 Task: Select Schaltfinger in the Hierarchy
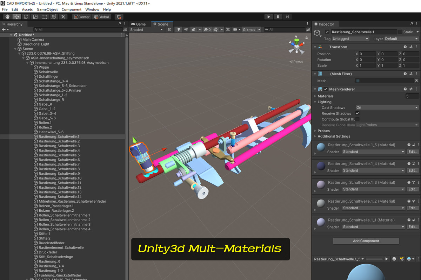coord(49,76)
